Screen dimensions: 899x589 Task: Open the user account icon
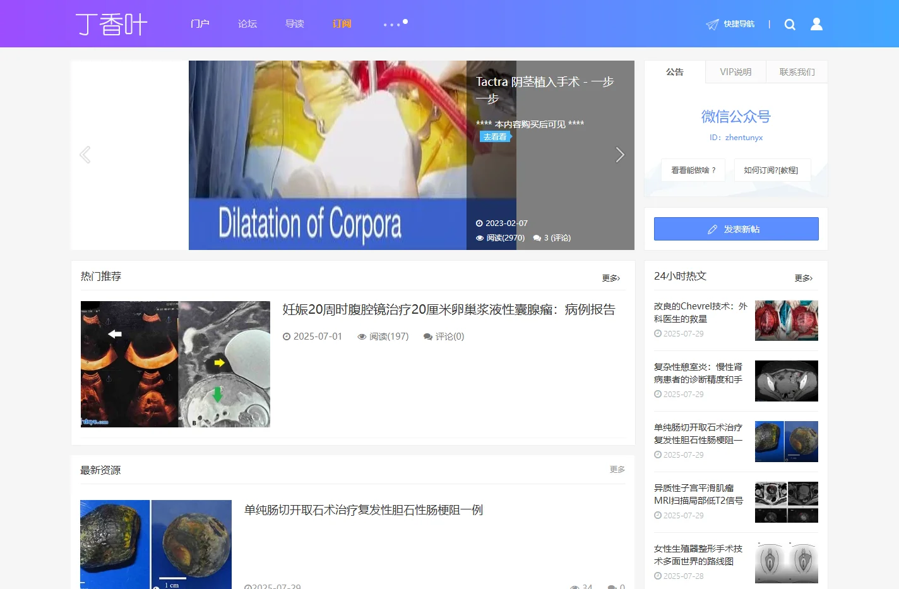[x=816, y=24]
